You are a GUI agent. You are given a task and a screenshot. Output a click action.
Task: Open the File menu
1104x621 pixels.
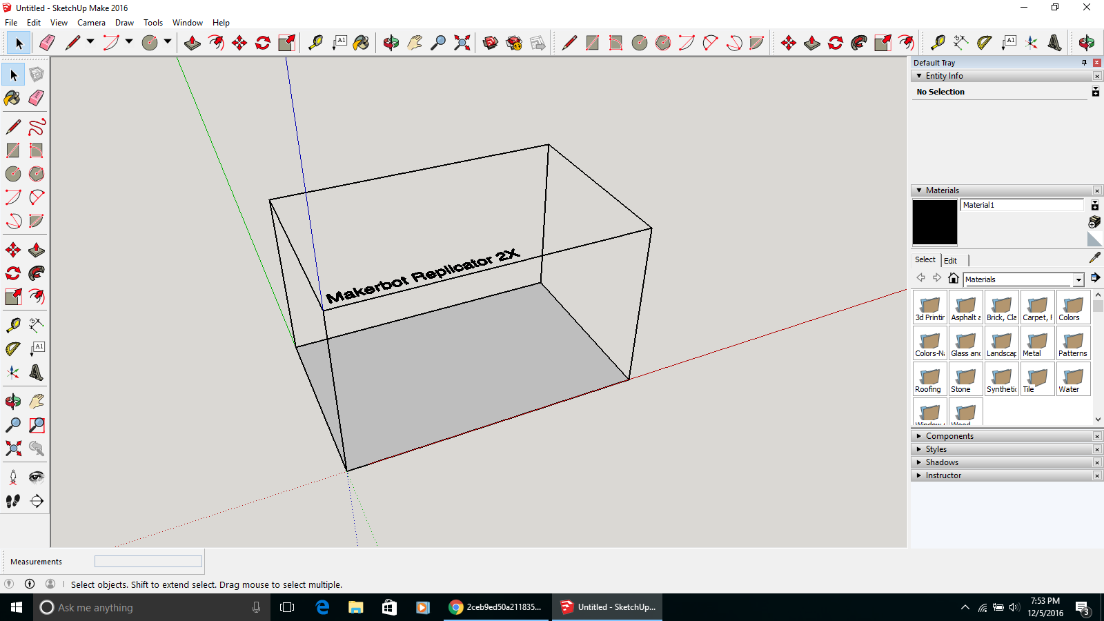pos(11,23)
